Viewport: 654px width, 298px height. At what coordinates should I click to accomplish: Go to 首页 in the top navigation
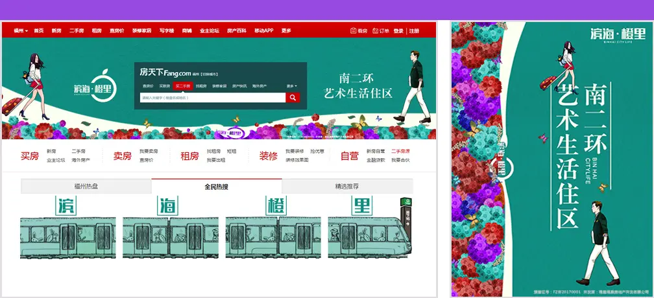pyautogui.click(x=39, y=31)
